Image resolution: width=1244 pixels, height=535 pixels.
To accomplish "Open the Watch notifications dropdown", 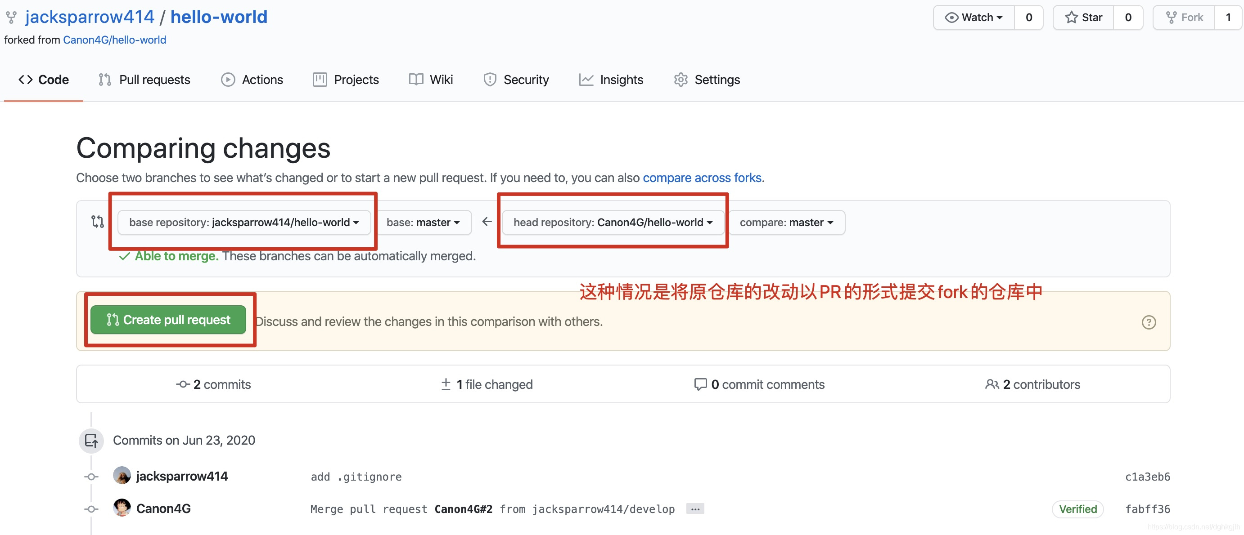I will click(x=974, y=18).
